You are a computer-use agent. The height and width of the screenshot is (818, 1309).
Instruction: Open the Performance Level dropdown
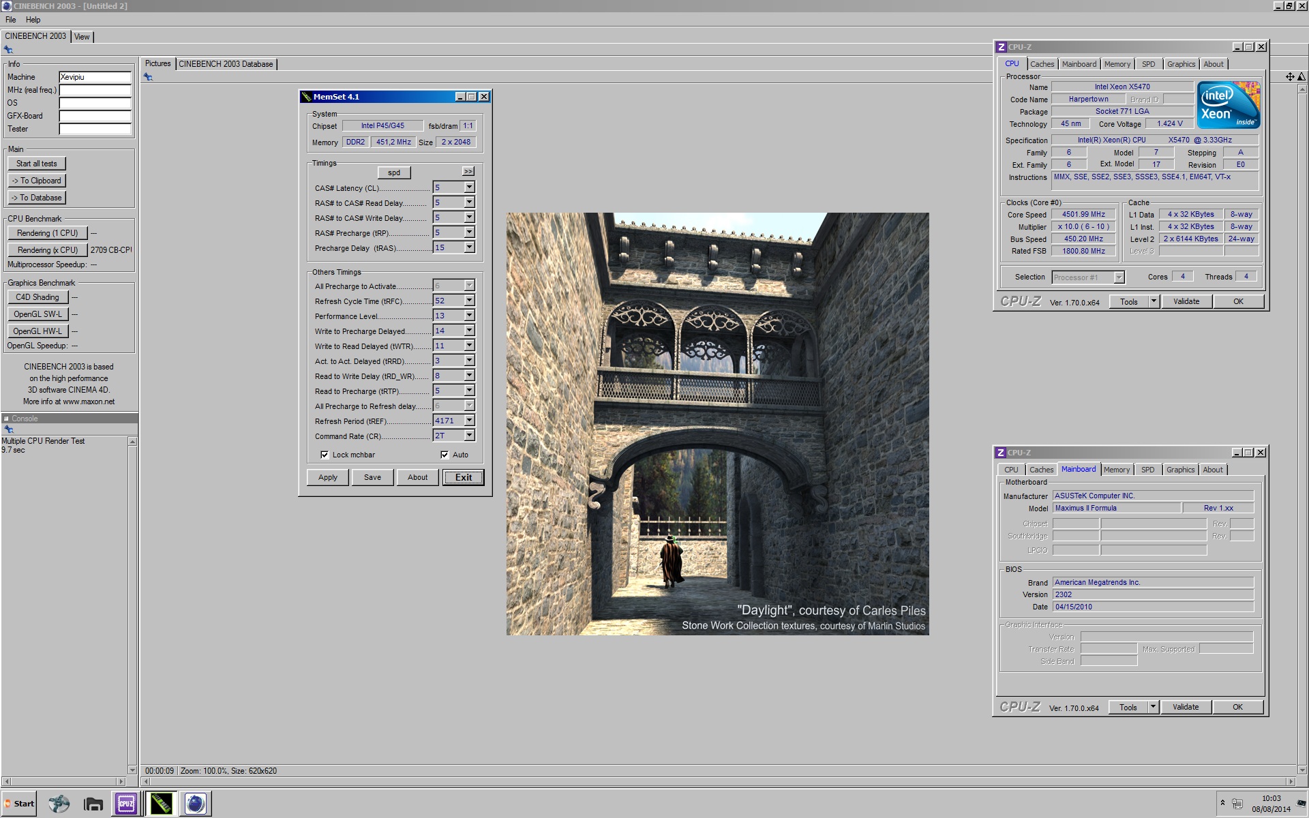tap(469, 316)
